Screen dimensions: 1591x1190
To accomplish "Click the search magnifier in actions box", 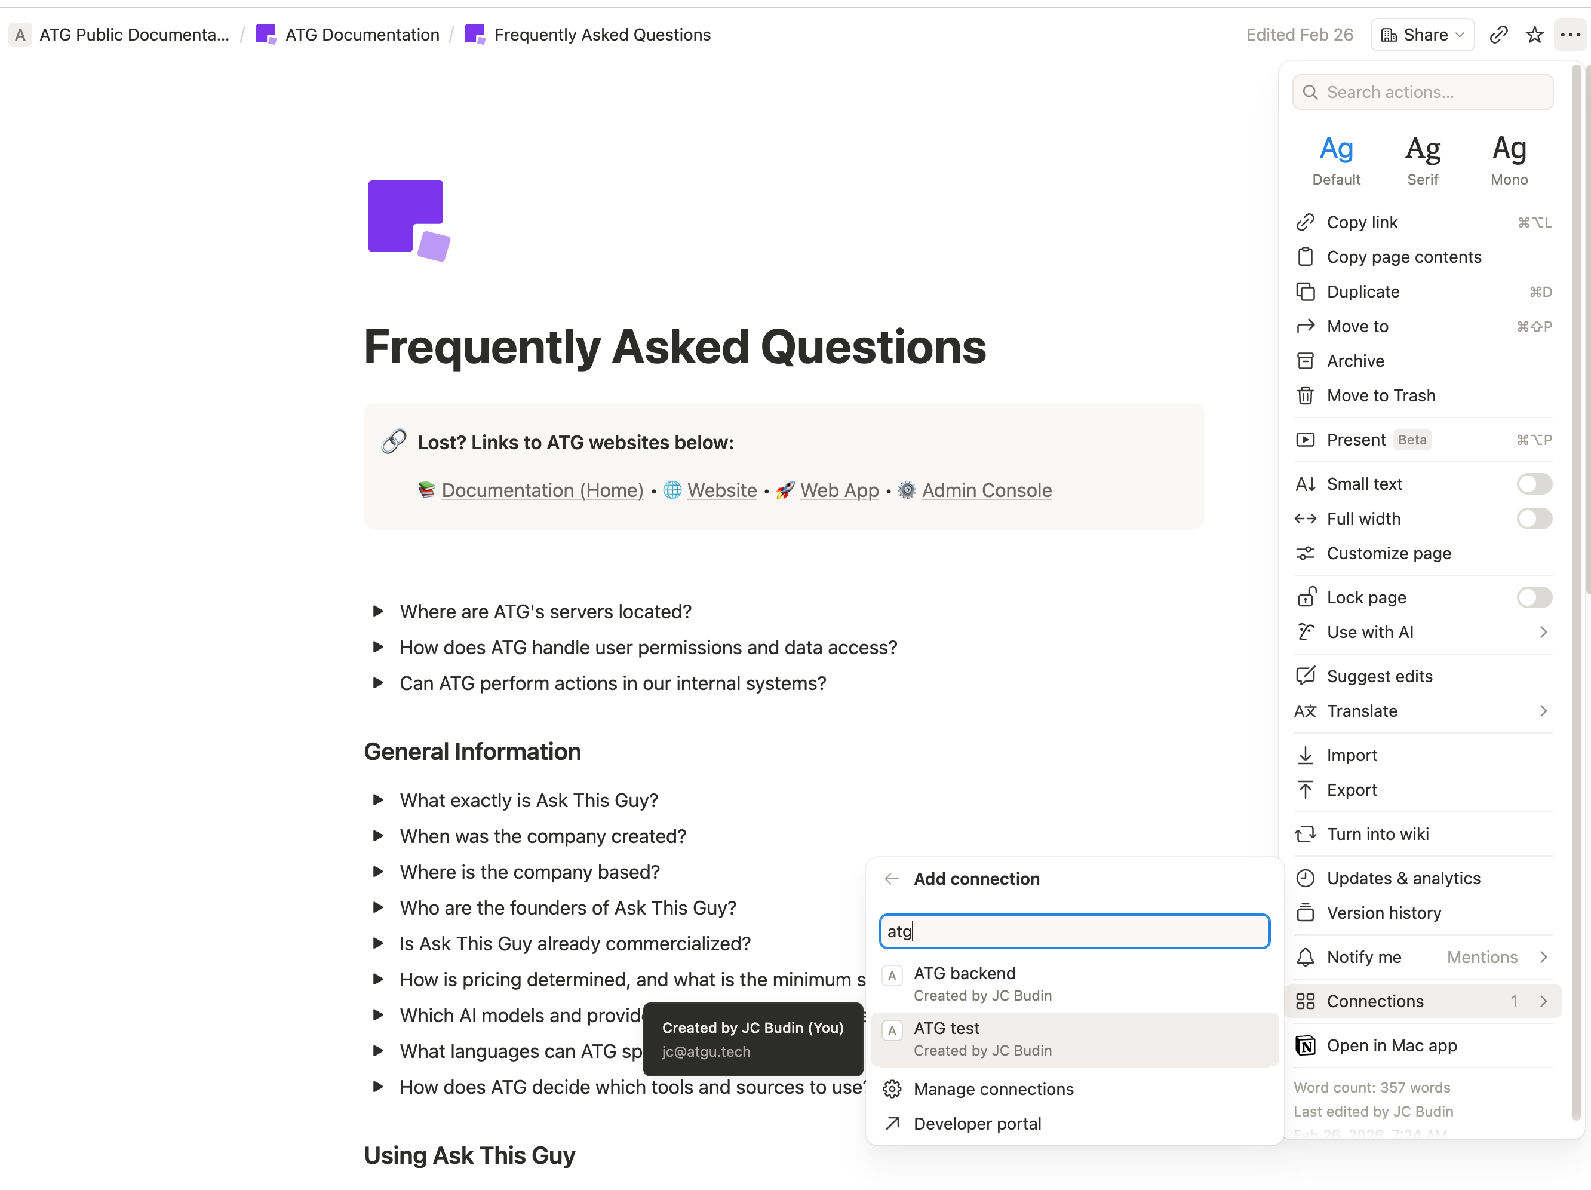I will (1310, 92).
